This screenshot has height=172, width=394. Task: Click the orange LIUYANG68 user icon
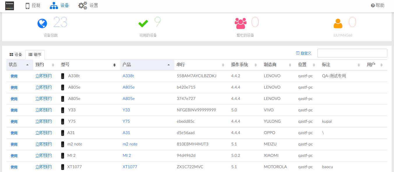pos(338,23)
